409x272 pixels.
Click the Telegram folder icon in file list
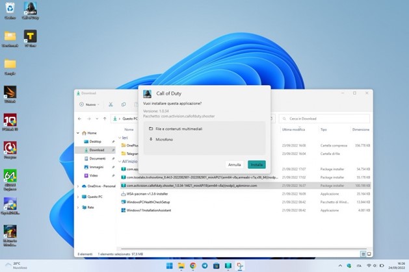point(124,154)
